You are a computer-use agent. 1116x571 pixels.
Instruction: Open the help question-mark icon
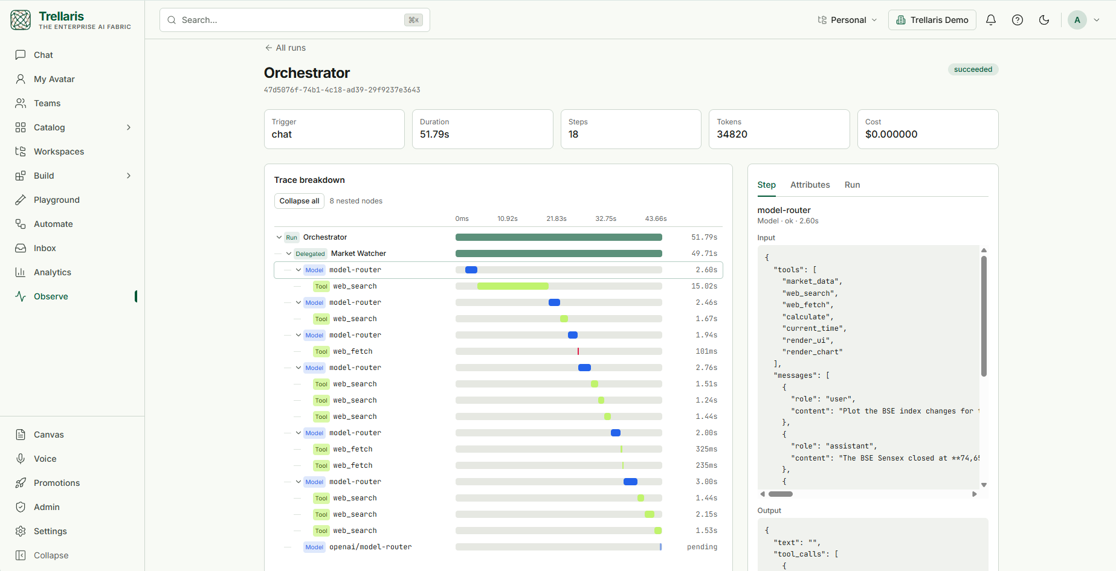(x=1018, y=20)
